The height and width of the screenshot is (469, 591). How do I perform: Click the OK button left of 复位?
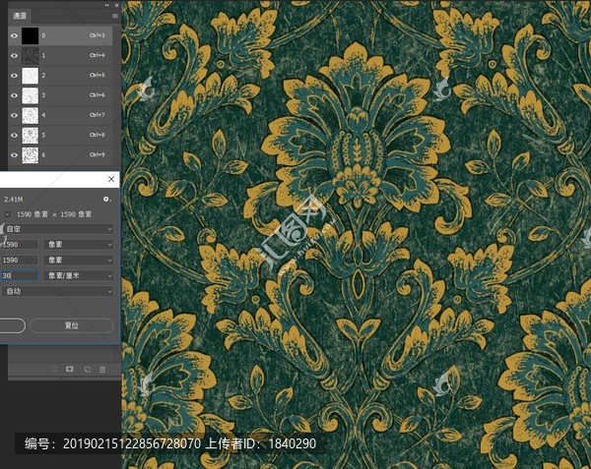point(12,325)
